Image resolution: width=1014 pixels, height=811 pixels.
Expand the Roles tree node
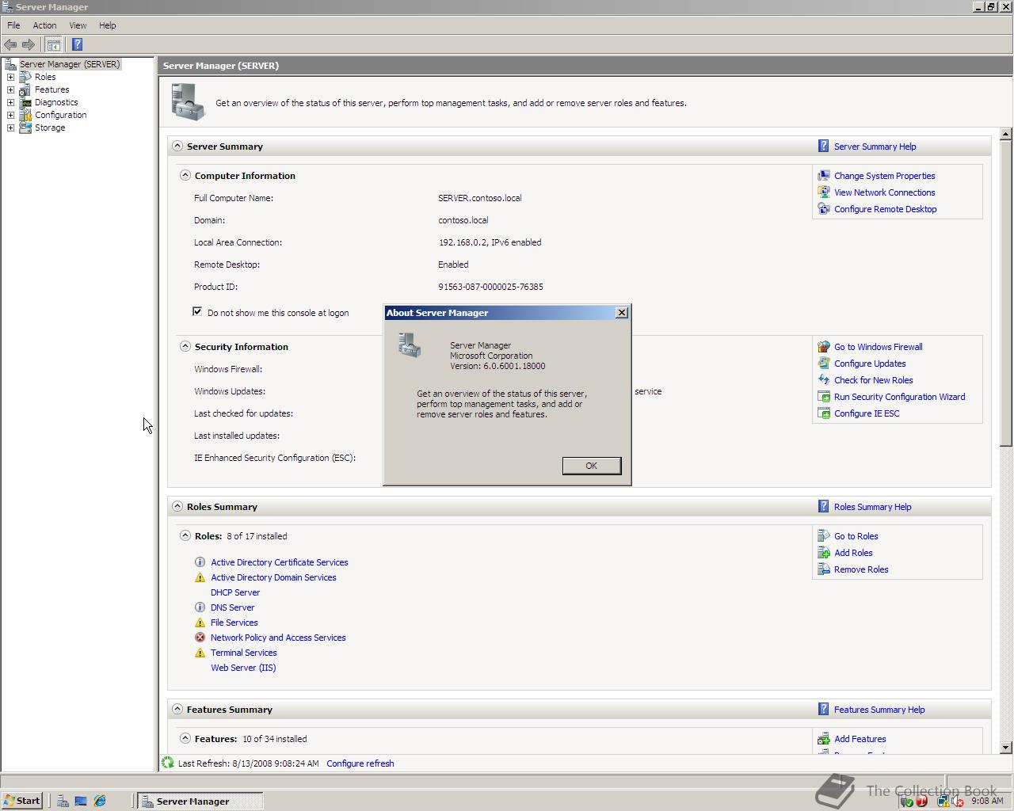point(10,77)
